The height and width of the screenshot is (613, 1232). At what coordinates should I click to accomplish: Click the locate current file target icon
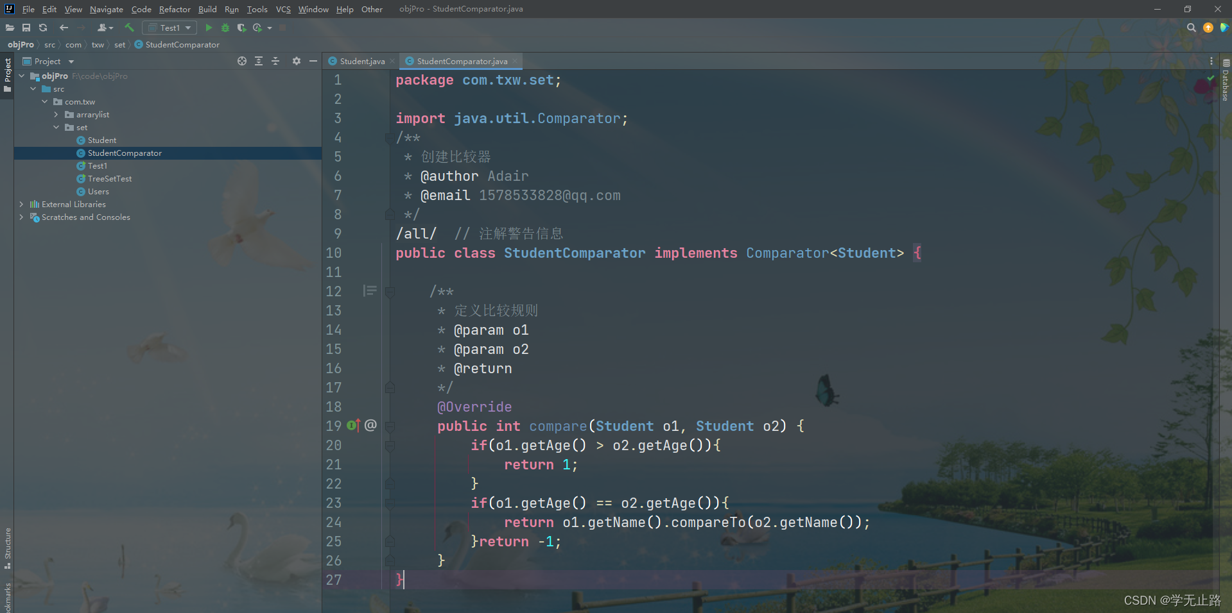click(242, 61)
